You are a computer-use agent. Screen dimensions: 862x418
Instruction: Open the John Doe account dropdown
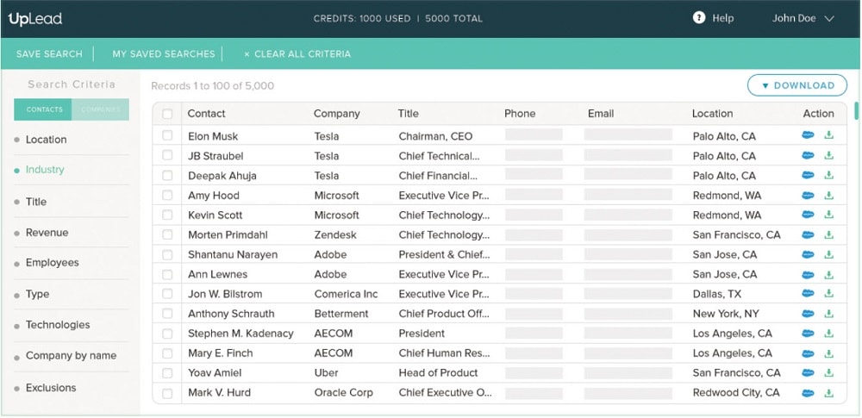[x=803, y=18]
